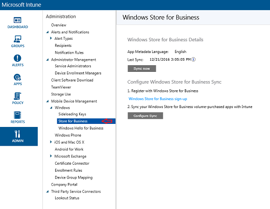Screen dimensions: 270x209
Task: Open Windows Store for Business sign-up link
Action: tap(158, 99)
